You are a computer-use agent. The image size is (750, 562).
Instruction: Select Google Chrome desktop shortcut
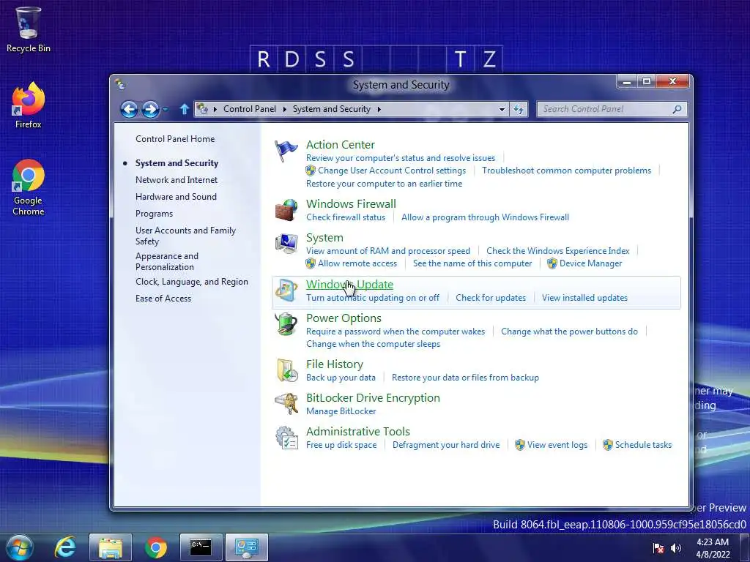pyautogui.click(x=29, y=187)
